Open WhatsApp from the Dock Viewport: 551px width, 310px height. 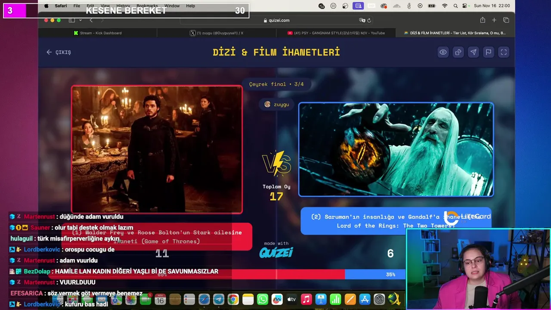(262, 299)
